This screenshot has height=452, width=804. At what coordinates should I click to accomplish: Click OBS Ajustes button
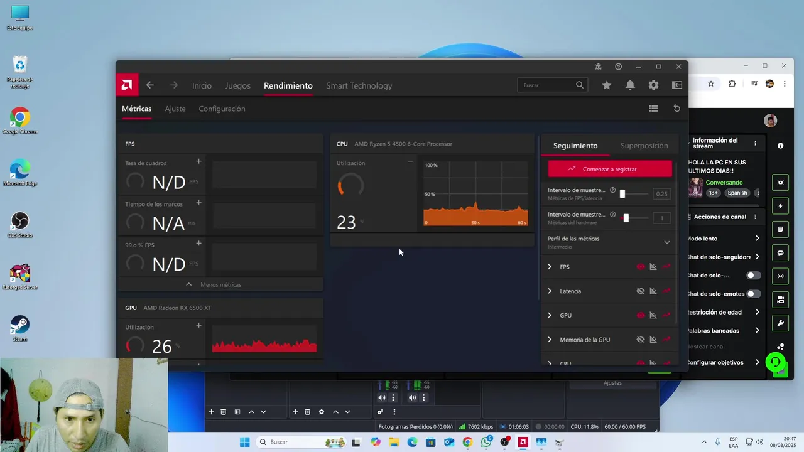[x=612, y=383]
